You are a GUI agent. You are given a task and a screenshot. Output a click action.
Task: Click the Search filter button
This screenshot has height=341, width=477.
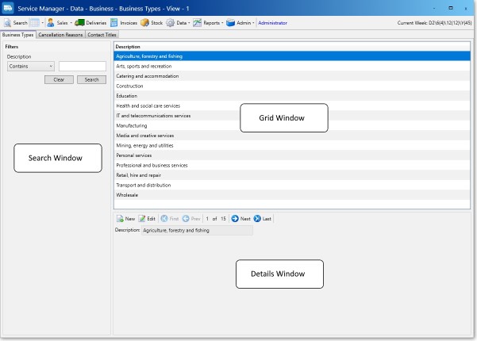91,79
